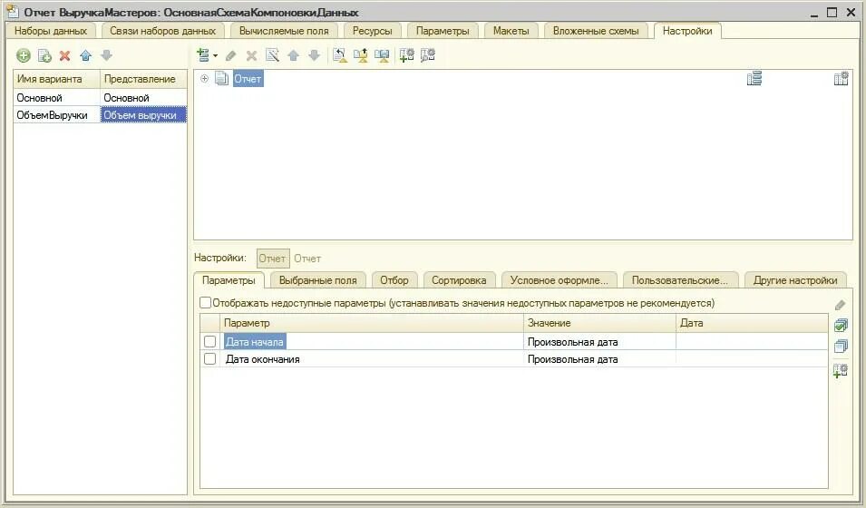Select the Основной presentation cell

pos(143,98)
